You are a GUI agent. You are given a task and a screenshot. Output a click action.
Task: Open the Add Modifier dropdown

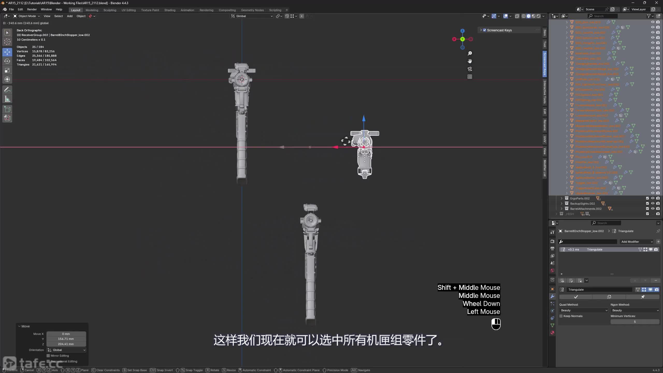637,242
